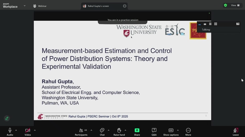The height and width of the screenshot is (137, 245).
Task: Unmute the microphone Audio button
Action: 10,131
